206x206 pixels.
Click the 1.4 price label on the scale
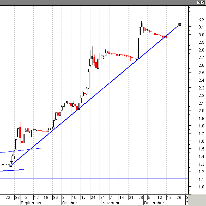click(x=201, y=157)
